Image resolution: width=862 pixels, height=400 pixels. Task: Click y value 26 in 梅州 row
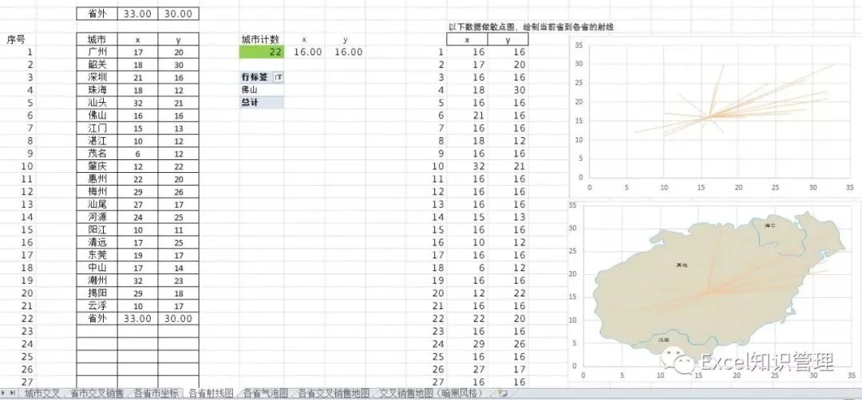178,191
